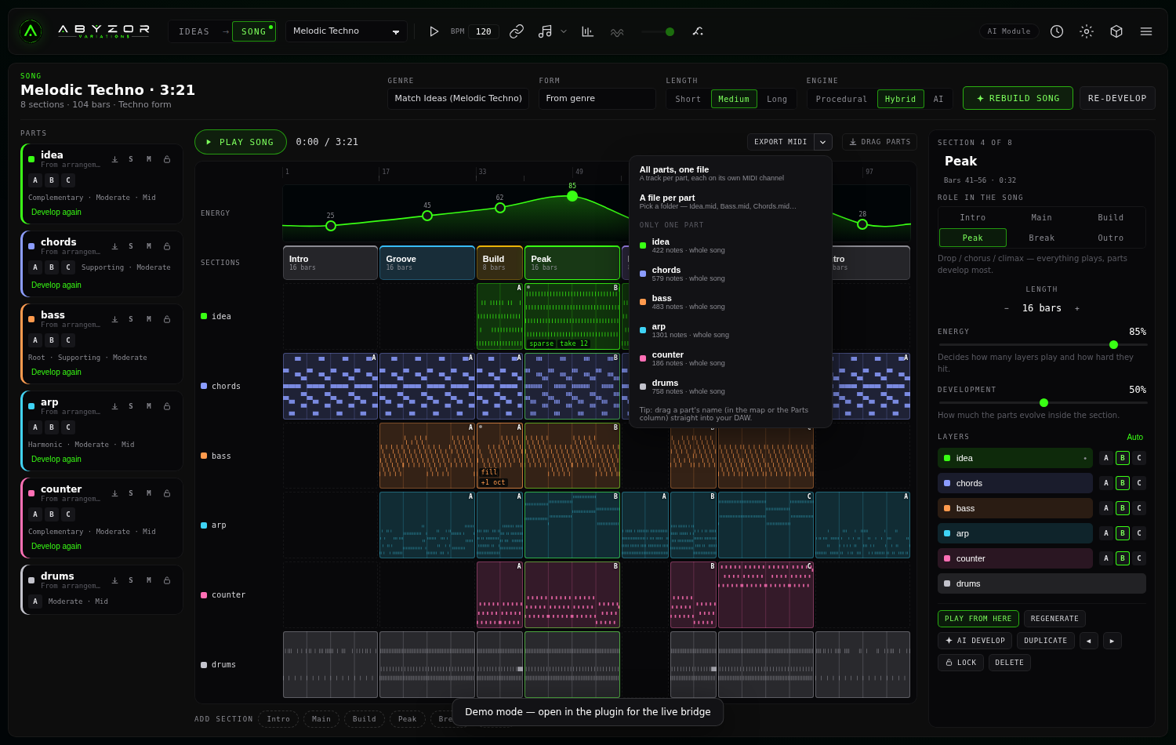Click the lock icon on bass part
Viewport: 1176px width, 745px height.
(x=167, y=319)
